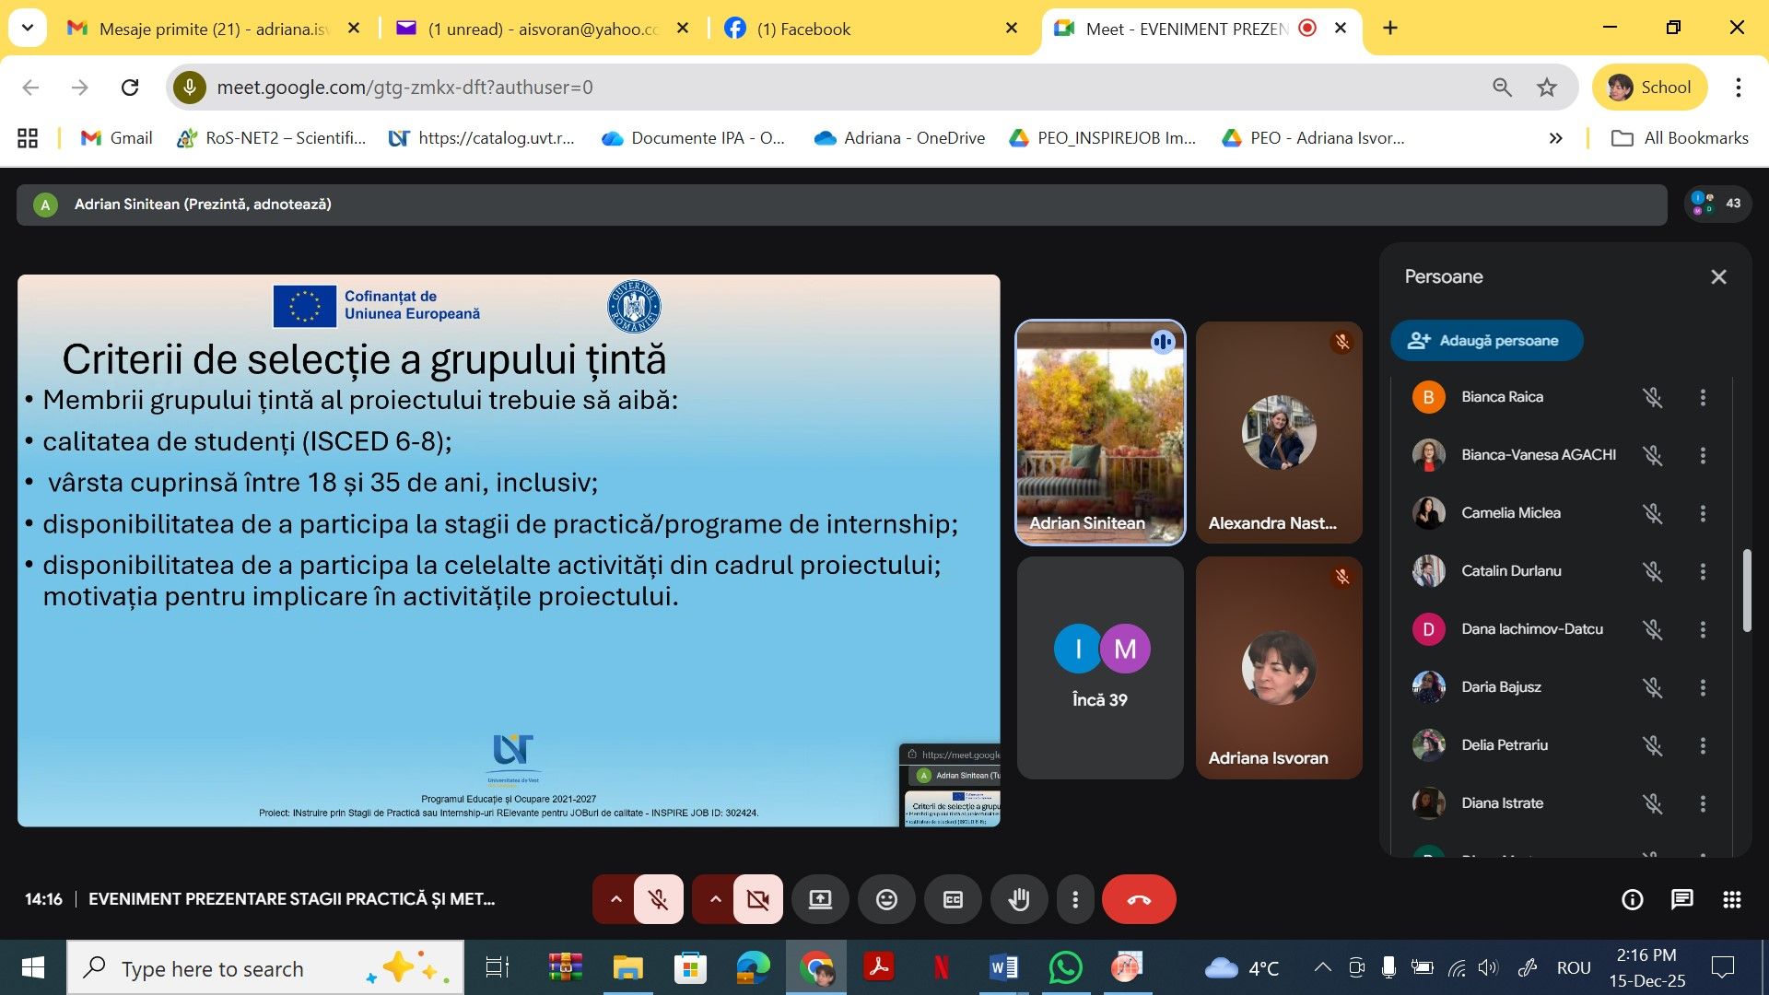Expand audio settings arrow beside microphone

pos(615,899)
